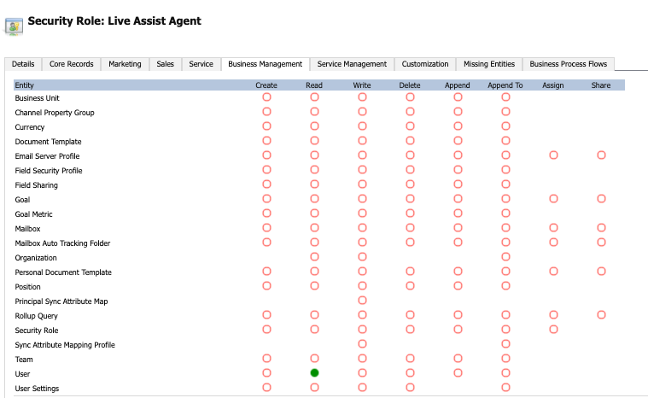Click the Entity column header

click(25, 85)
